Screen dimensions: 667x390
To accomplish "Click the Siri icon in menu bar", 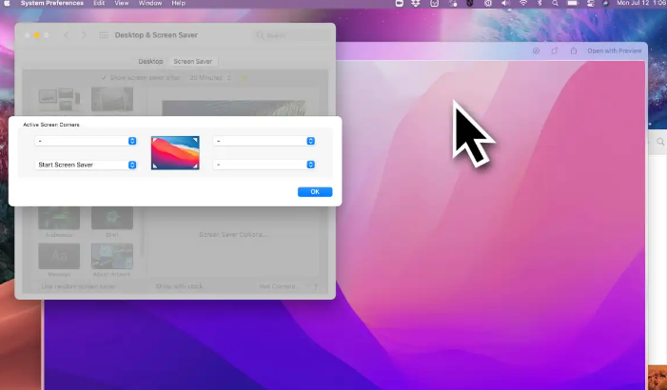I will 606,3.
